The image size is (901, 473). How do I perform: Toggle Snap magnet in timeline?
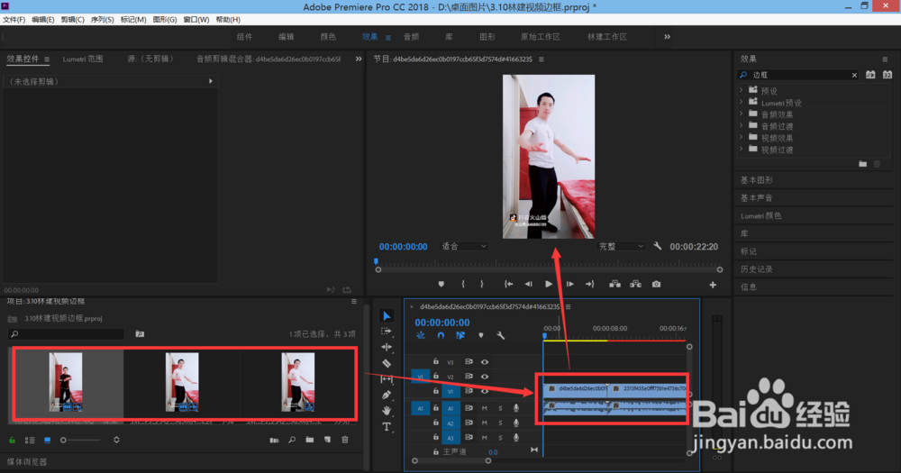coord(441,335)
